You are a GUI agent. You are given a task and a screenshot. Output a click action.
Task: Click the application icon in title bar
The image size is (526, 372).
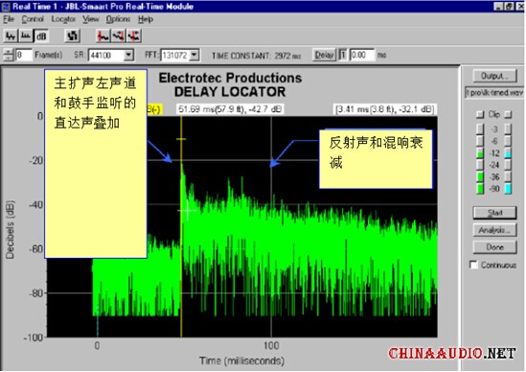pyautogui.click(x=6, y=7)
